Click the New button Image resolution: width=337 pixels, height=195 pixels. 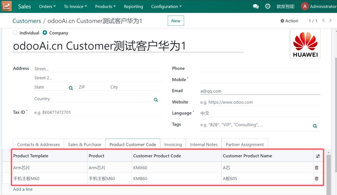(176, 21)
